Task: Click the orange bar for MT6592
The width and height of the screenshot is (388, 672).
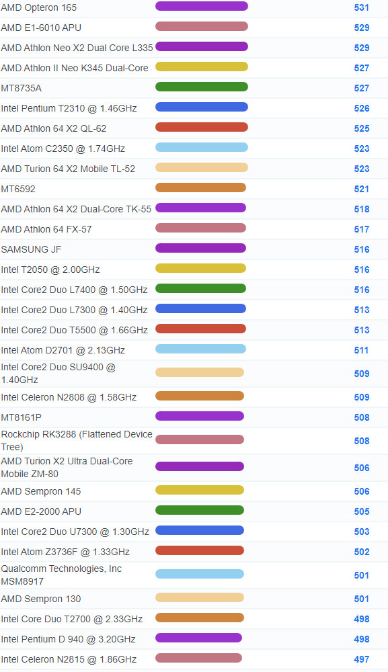Action: point(200,187)
